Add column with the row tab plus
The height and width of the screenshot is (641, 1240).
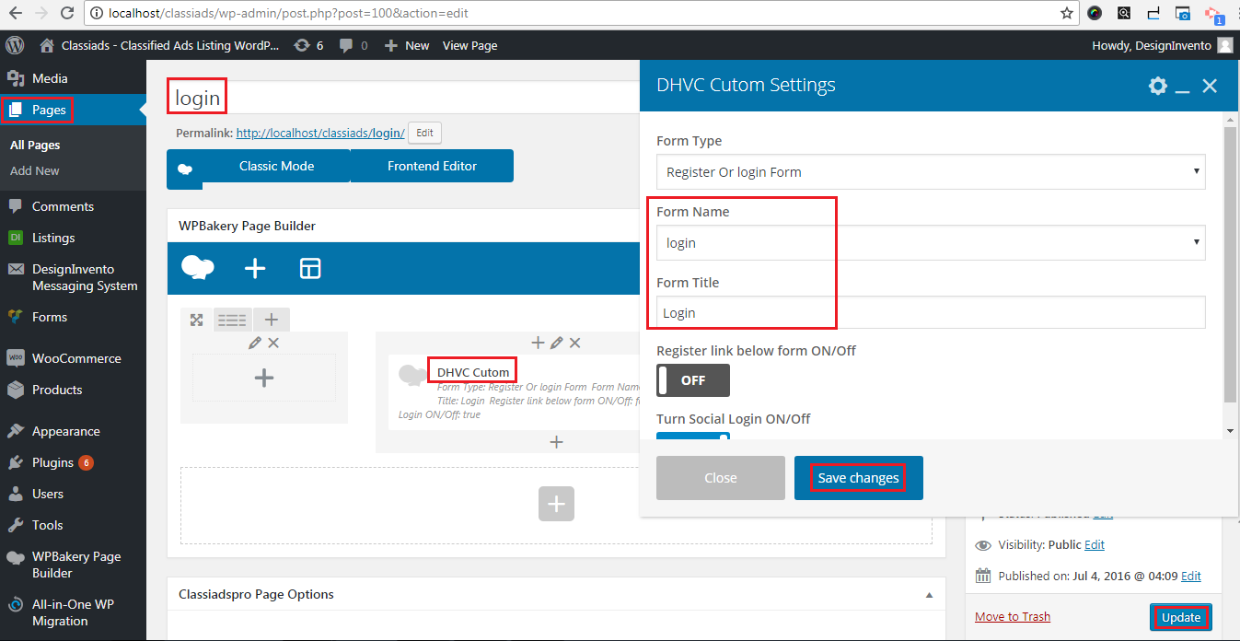click(271, 320)
